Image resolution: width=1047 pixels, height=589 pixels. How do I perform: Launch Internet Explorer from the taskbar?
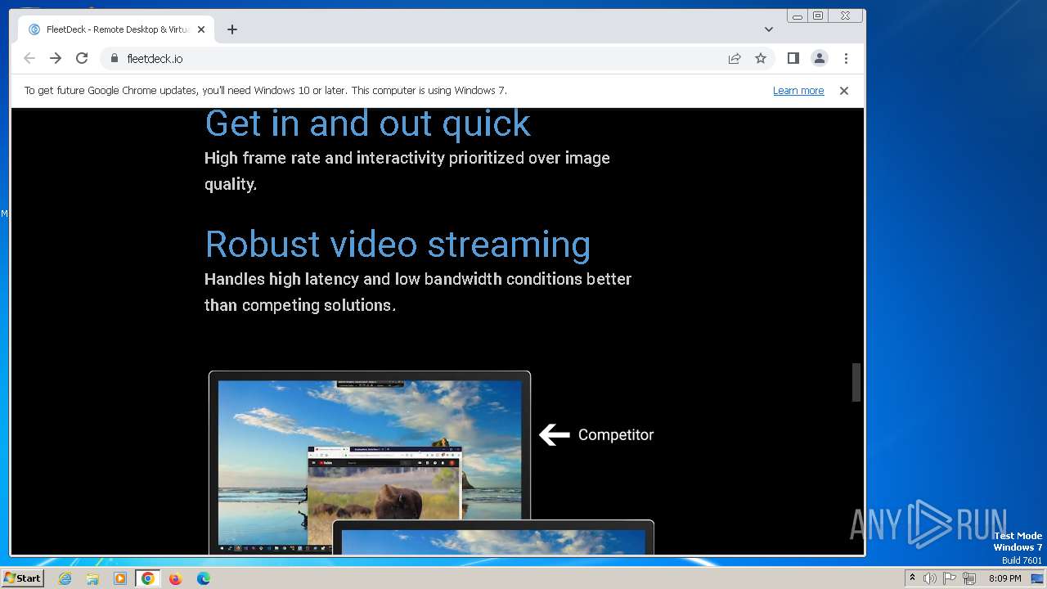click(x=65, y=578)
